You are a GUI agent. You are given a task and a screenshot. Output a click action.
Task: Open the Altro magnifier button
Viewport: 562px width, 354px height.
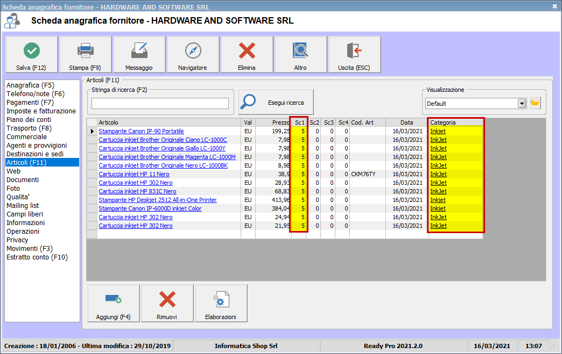click(301, 55)
